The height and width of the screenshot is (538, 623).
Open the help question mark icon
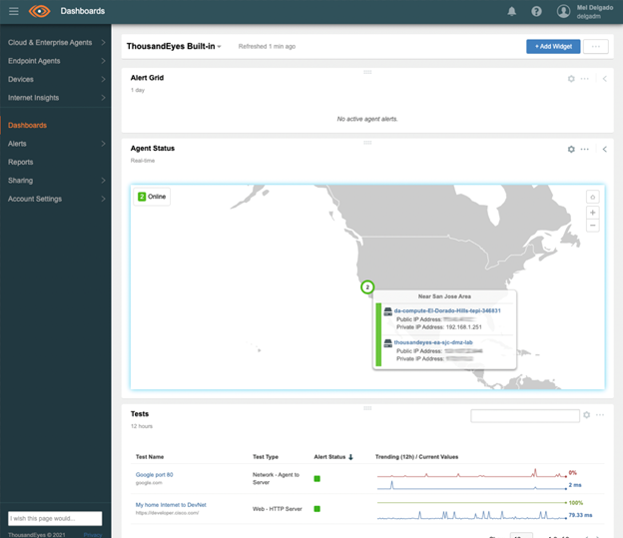point(537,11)
